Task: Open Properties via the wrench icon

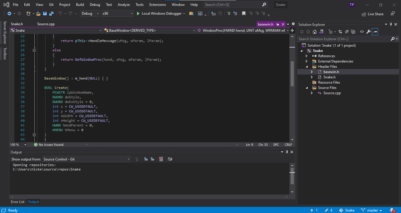Action: coord(368,32)
